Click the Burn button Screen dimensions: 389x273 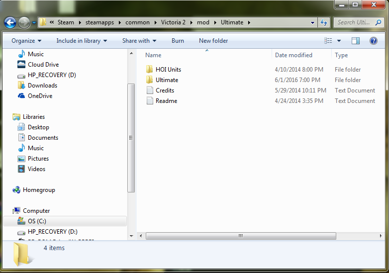[178, 41]
